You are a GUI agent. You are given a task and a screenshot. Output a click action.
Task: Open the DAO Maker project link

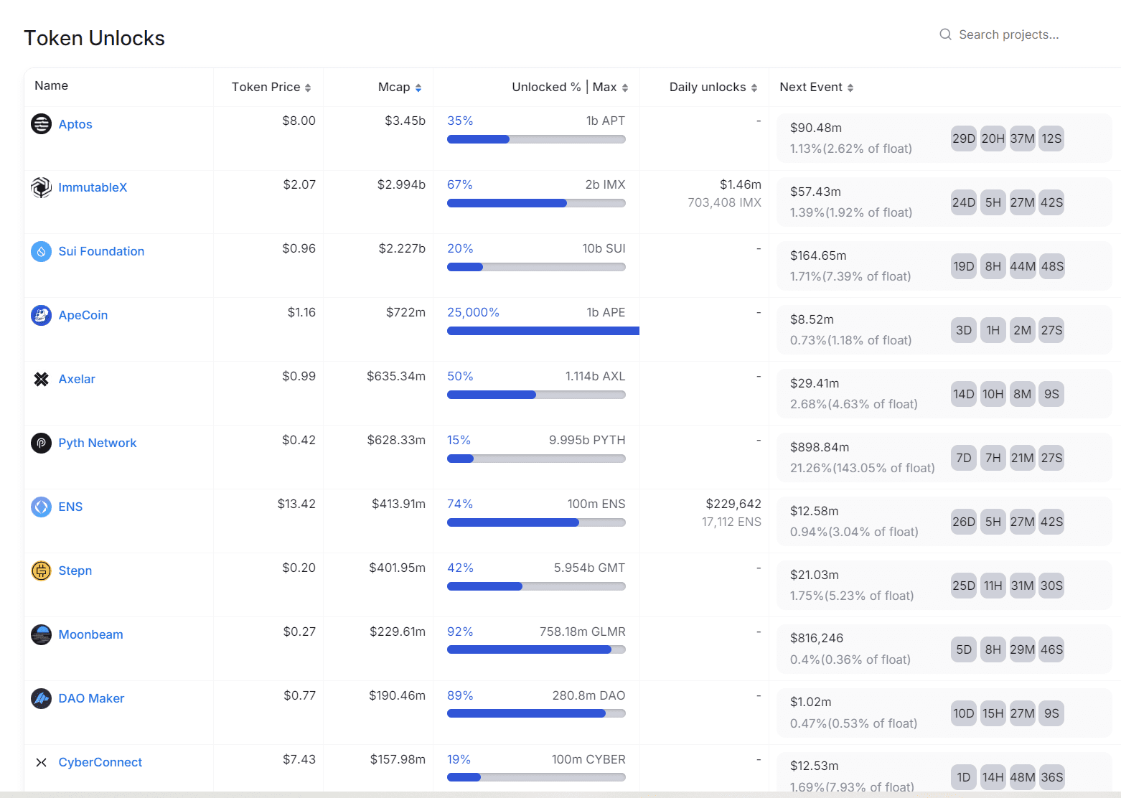(91, 698)
